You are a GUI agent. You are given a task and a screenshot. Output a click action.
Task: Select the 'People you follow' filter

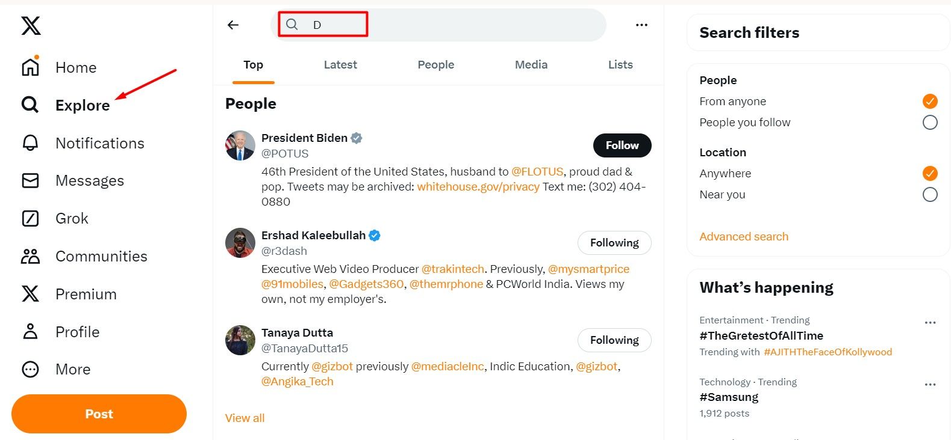point(929,123)
